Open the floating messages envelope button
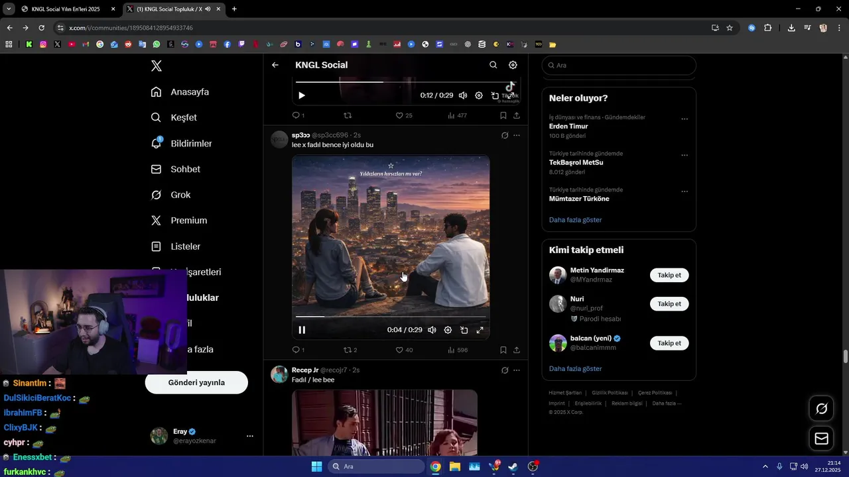 (x=821, y=439)
